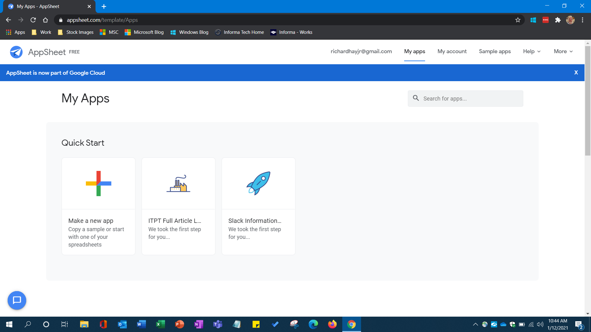Toggle the speaker volume in the system tray
The height and width of the screenshot is (332, 591).
tap(540, 324)
